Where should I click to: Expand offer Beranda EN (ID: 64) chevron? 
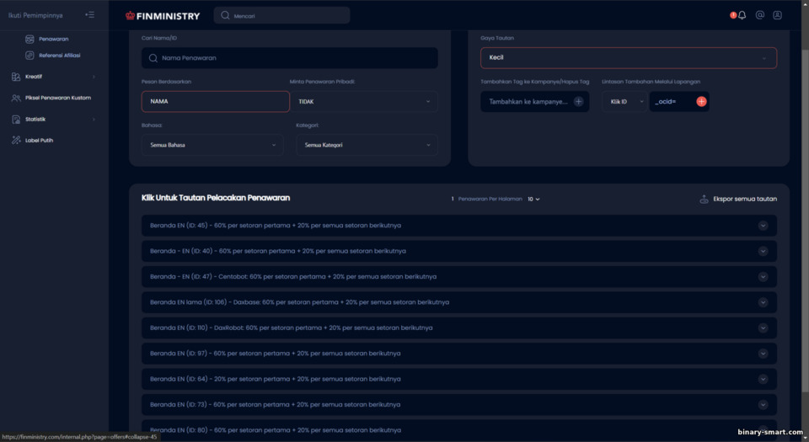(x=763, y=379)
